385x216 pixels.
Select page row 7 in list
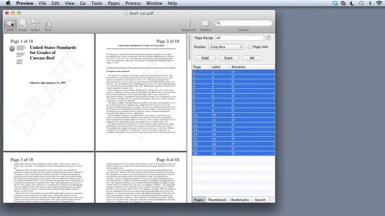[233, 101]
